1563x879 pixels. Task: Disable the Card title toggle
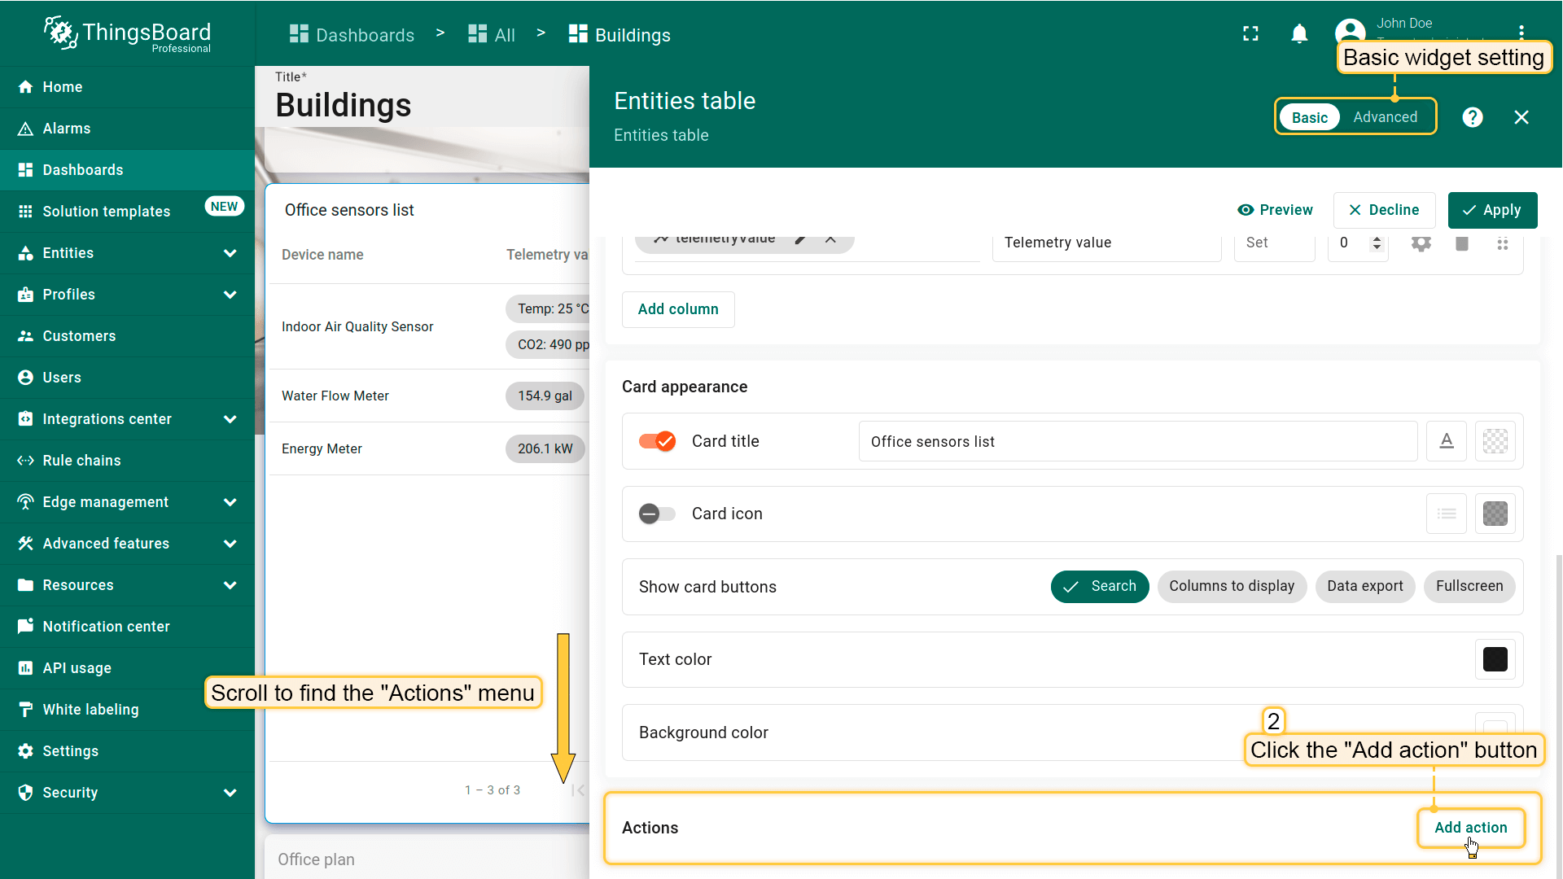(x=658, y=441)
